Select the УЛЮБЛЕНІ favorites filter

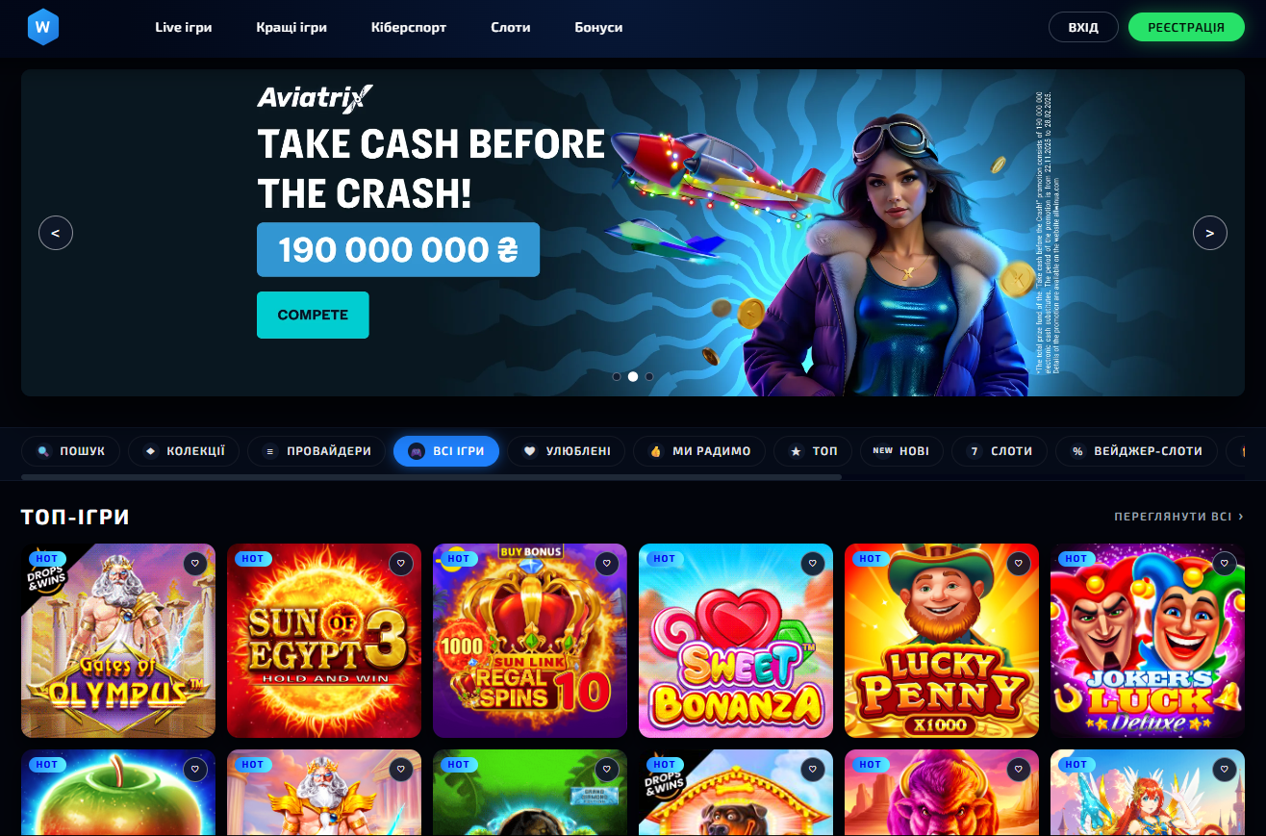(x=568, y=451)
